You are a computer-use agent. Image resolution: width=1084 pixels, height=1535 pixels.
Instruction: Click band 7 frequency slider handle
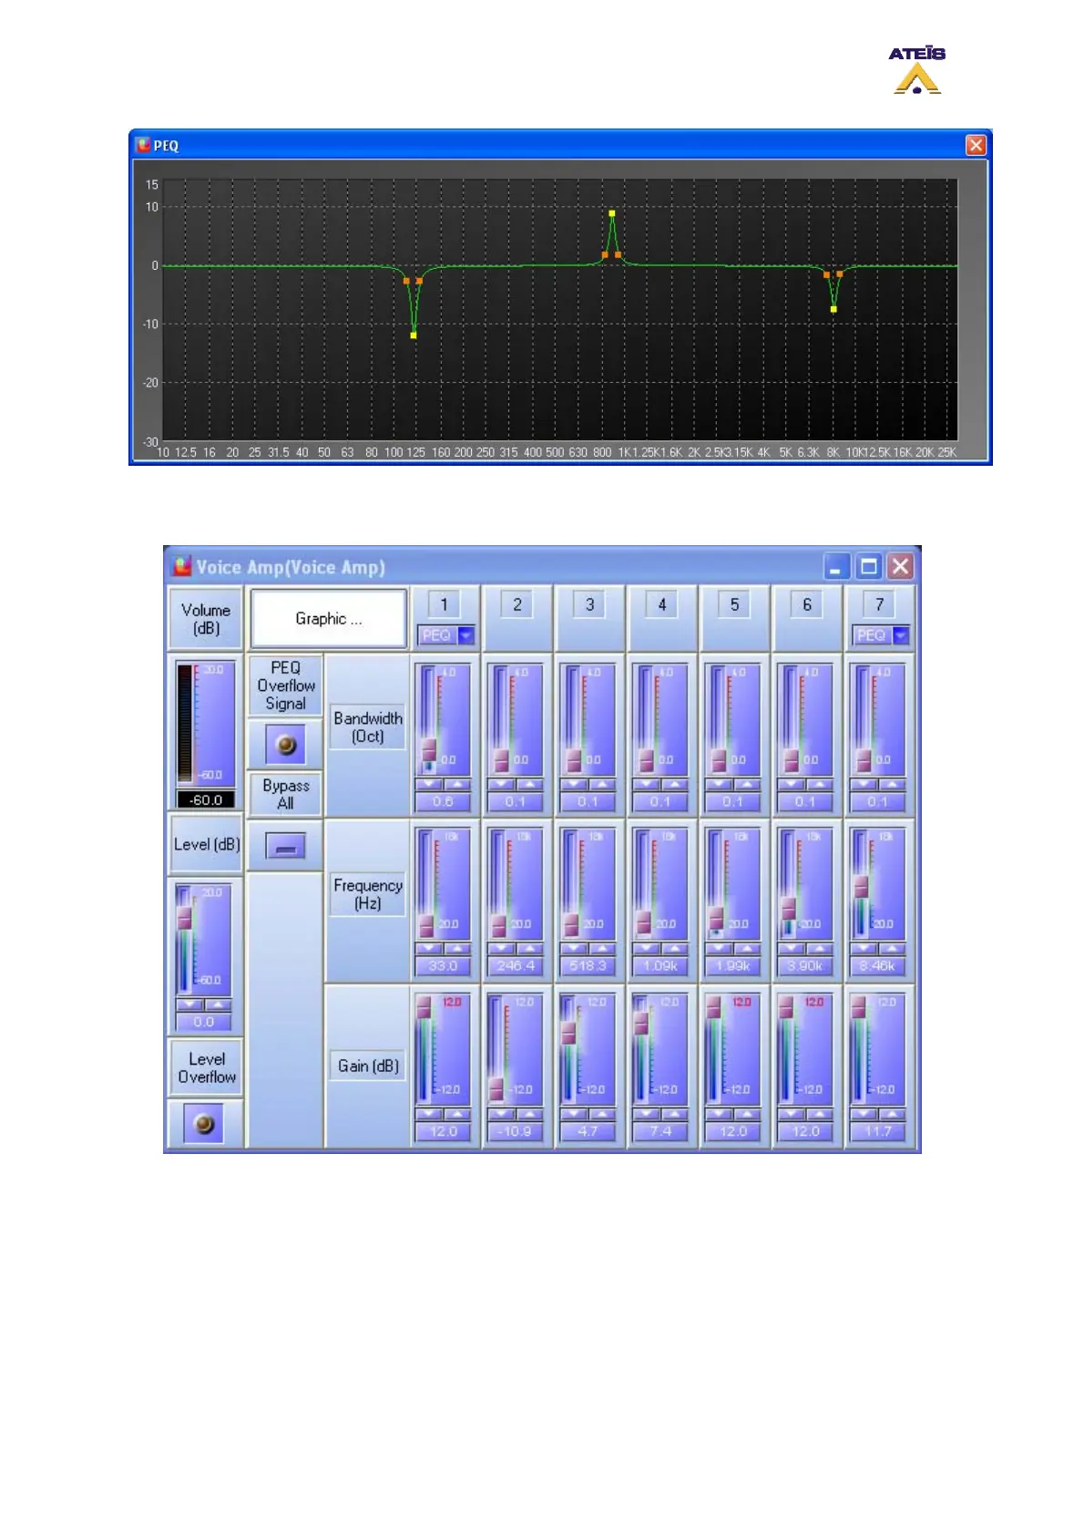(x=861, y=887)
